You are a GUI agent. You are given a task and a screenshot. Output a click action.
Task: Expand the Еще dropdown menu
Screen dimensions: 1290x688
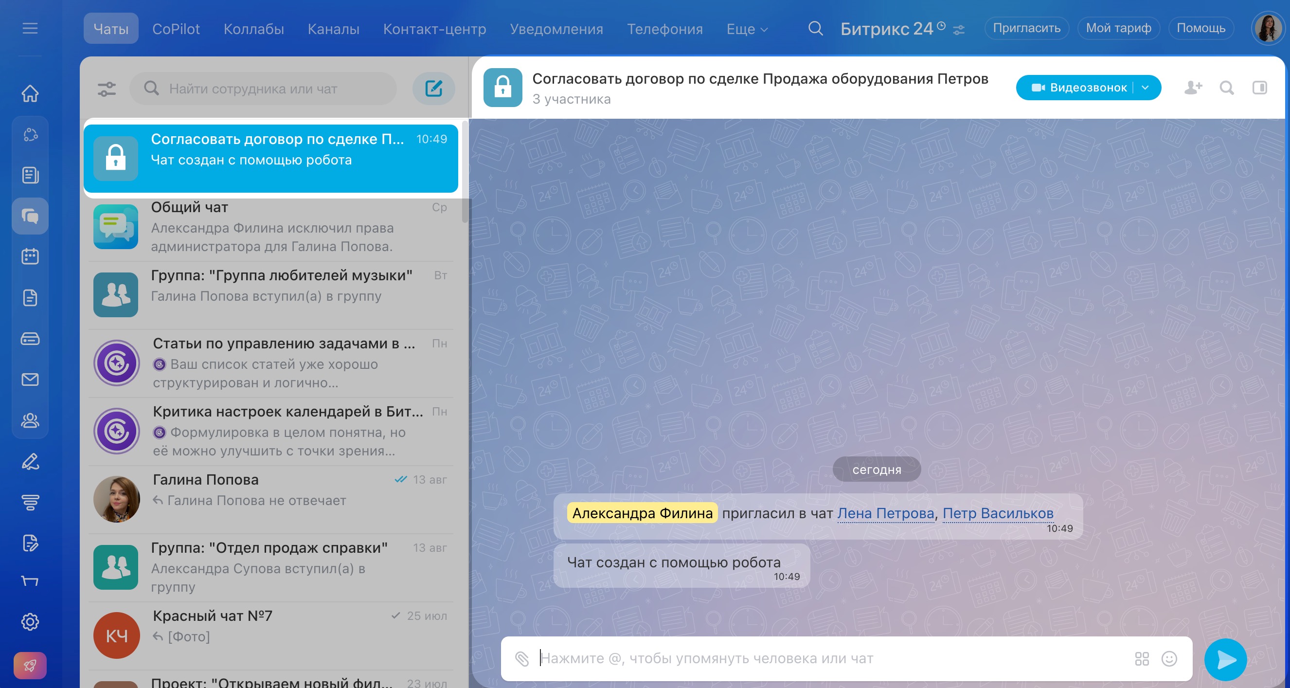(747, 29)
